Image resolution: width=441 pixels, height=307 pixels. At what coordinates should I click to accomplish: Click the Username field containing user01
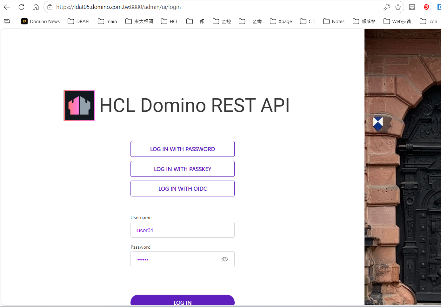pos(183,230)
